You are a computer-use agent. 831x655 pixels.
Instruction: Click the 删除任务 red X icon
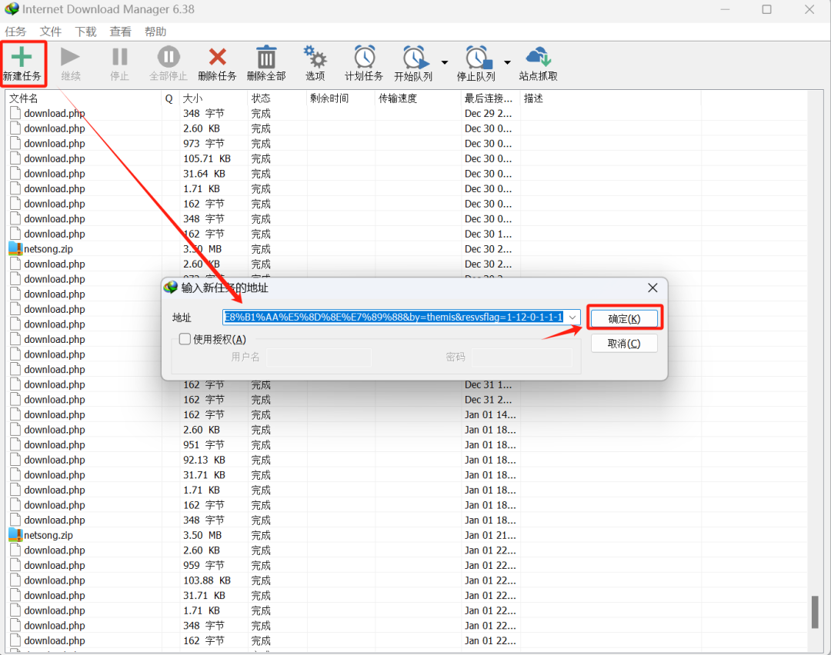[x=217, y=57]
